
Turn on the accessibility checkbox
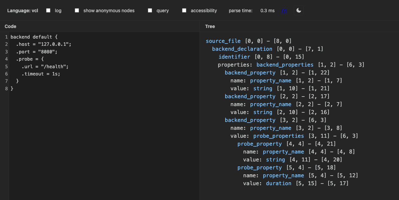[x=184, y=11]
